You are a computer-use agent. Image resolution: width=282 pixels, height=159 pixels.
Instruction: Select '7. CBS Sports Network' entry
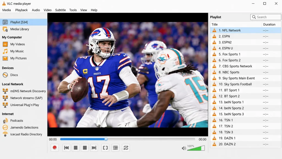click(245, 66)
